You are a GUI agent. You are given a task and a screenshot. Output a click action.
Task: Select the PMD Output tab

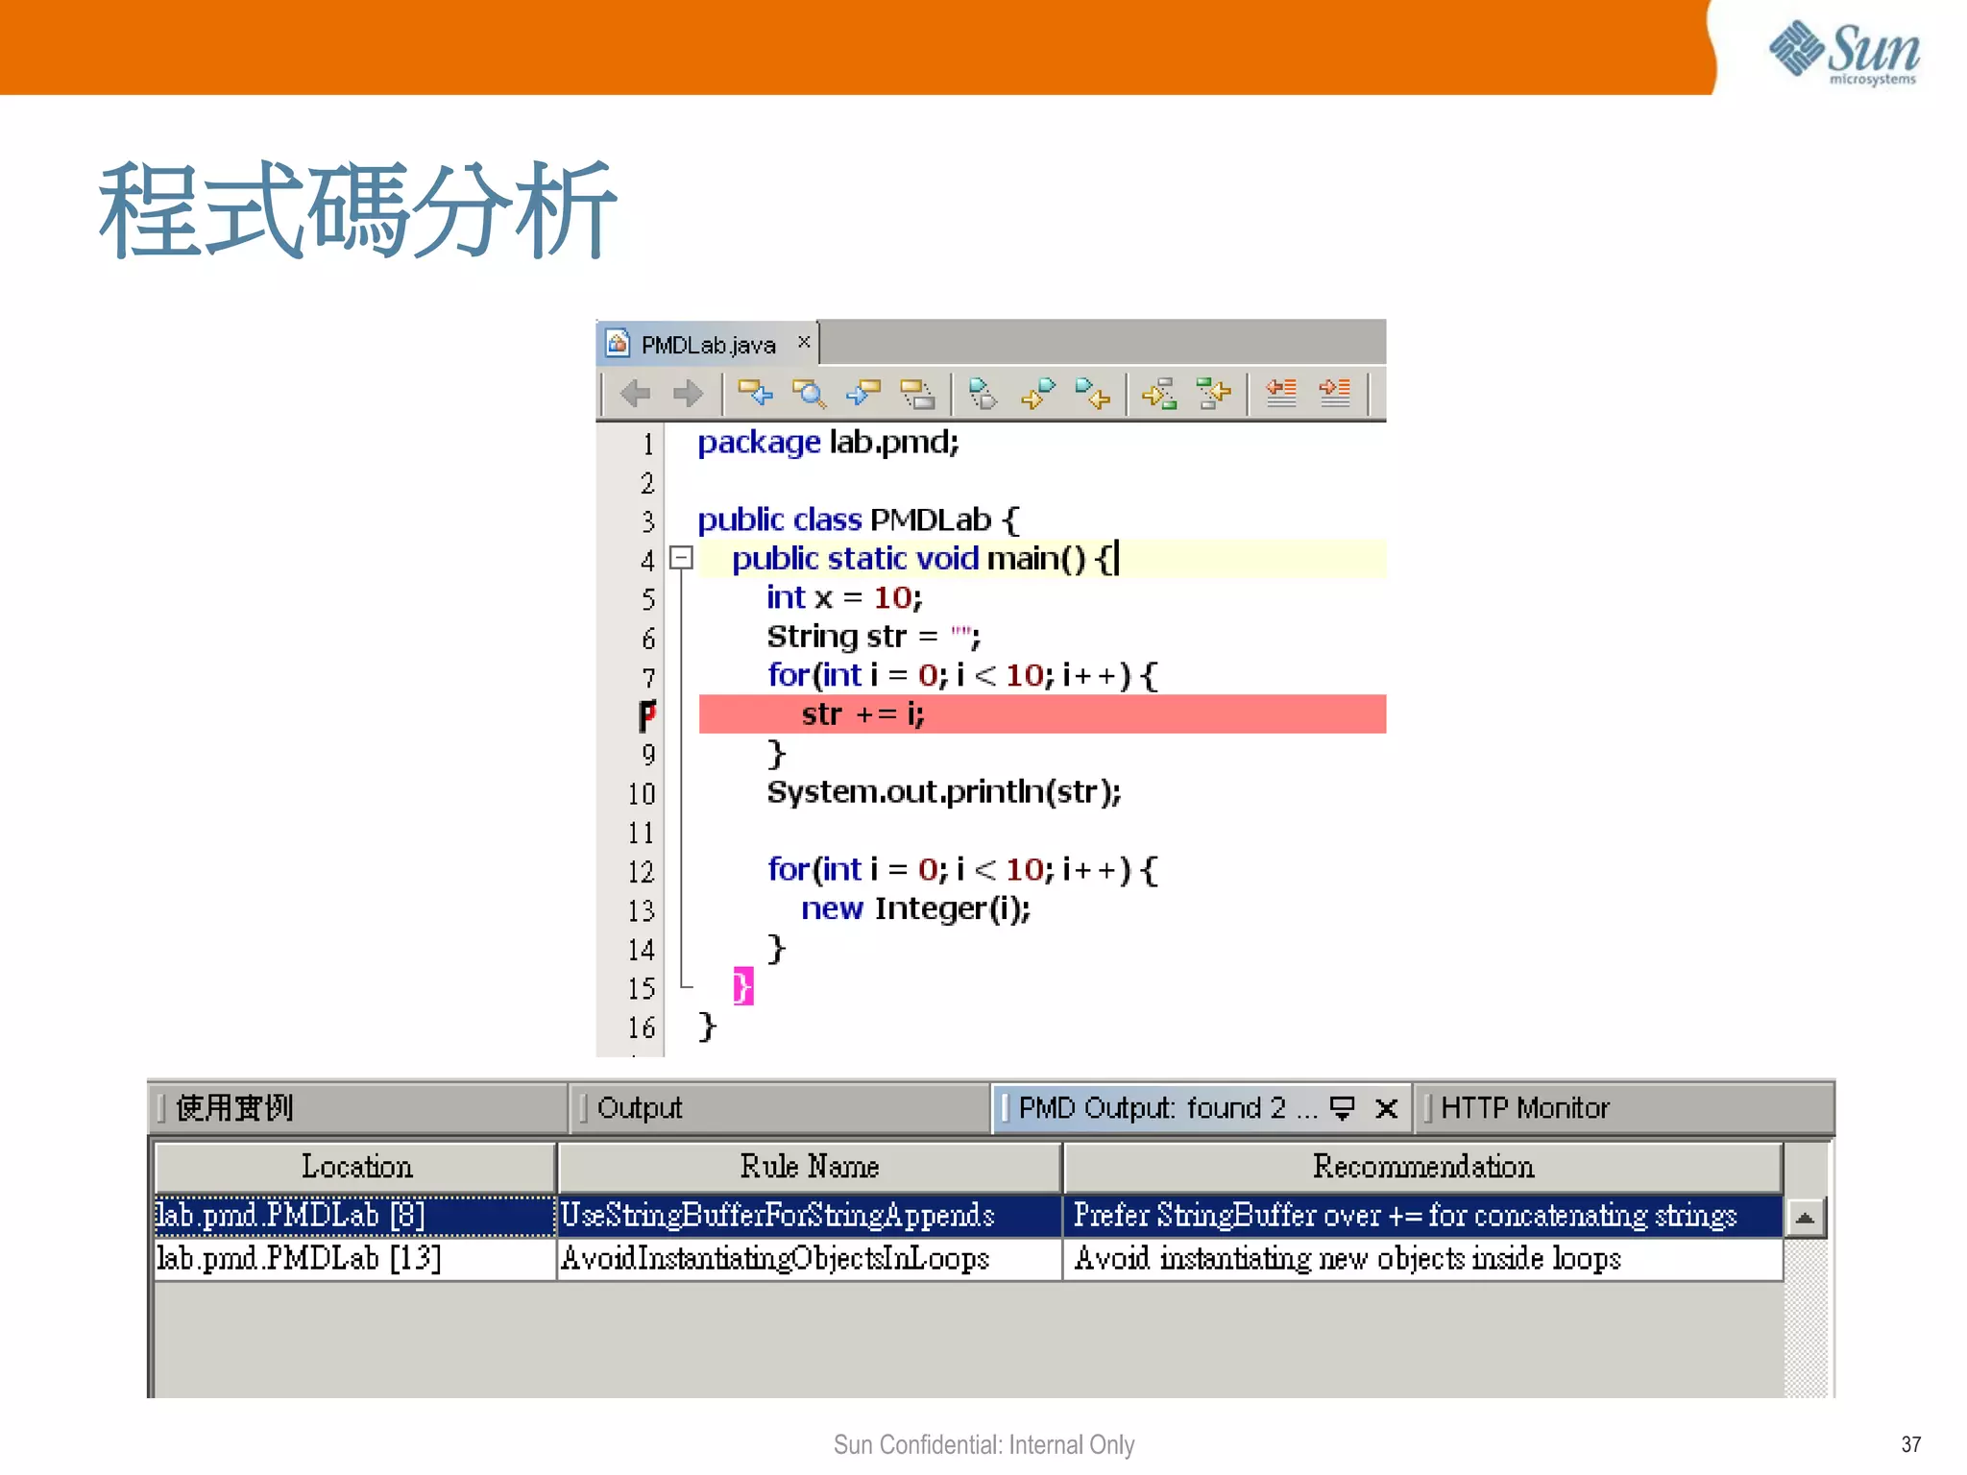tap(1201, 1108)
